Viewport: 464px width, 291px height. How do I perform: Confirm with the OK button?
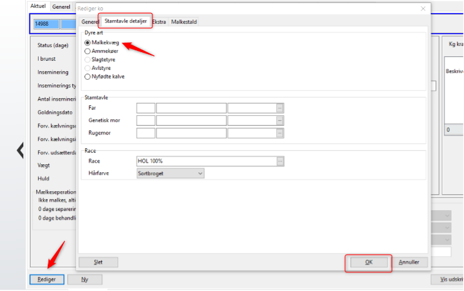(x=368, y=262)
